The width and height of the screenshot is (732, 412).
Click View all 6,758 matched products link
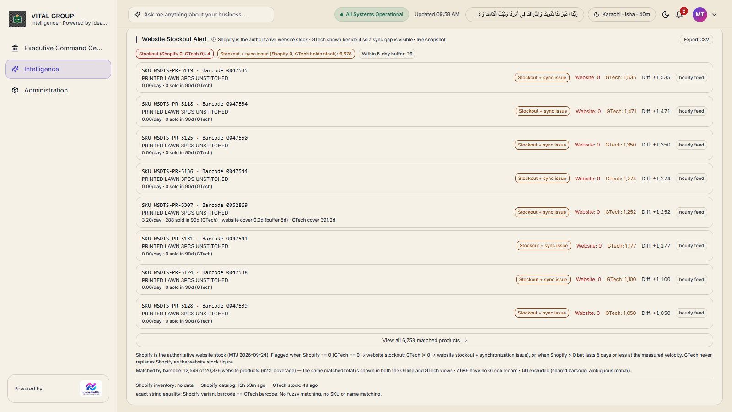tap(425, 340)
